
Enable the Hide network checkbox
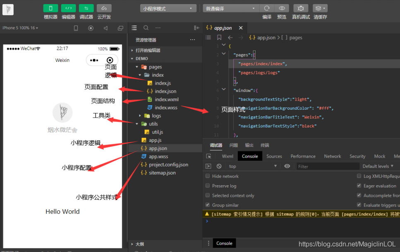click(x=207, y=176)
